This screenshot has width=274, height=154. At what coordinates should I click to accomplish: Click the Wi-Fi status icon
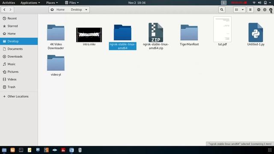[x=254, y=3]
